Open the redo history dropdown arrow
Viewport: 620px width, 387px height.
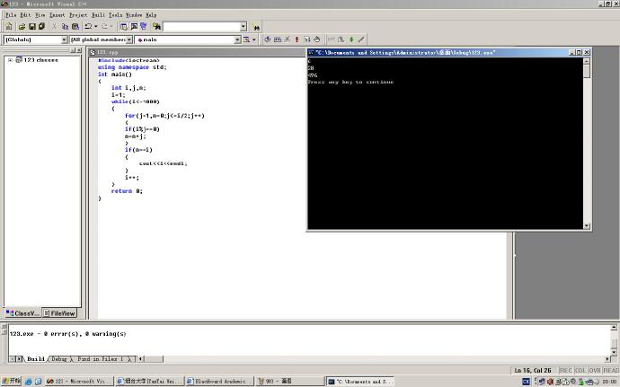coord(112,26)
